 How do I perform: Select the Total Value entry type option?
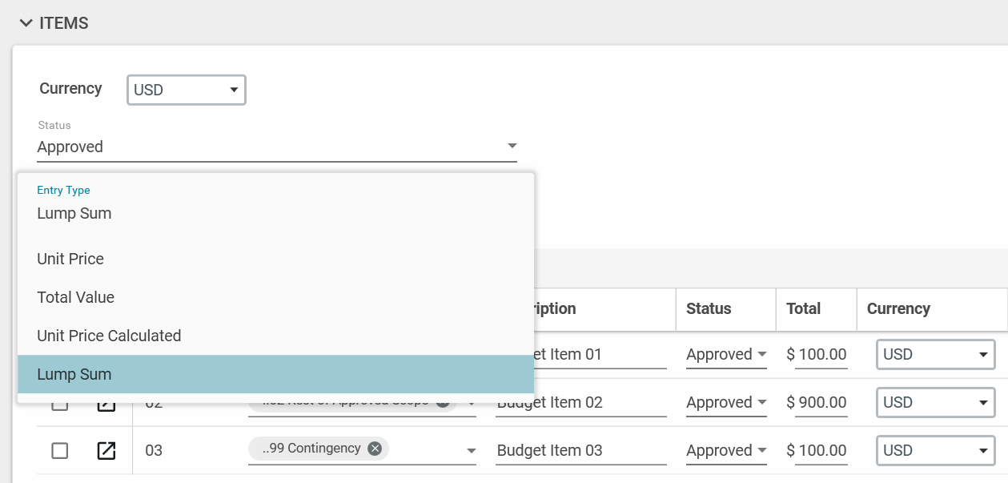pyautogui.click(x=75, y=297)
